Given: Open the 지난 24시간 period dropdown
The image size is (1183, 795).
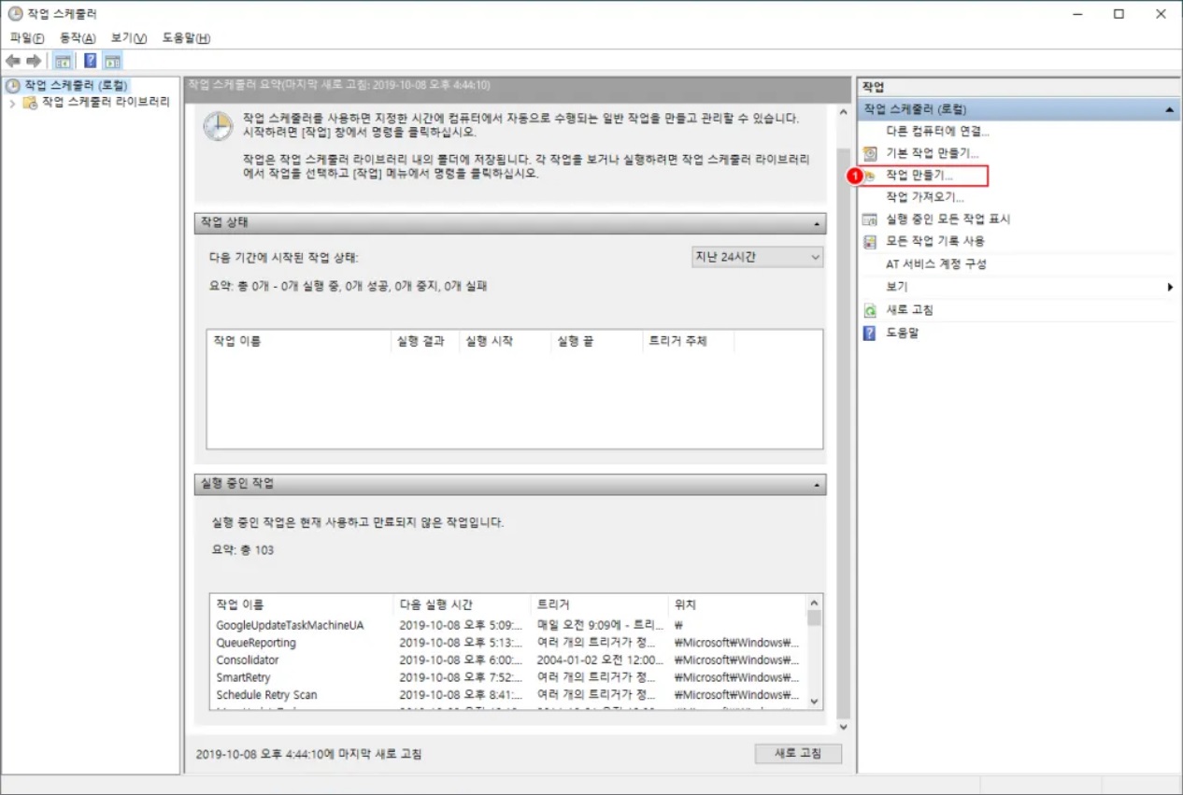Looking at the screenshot, I should tap(757, 257).
